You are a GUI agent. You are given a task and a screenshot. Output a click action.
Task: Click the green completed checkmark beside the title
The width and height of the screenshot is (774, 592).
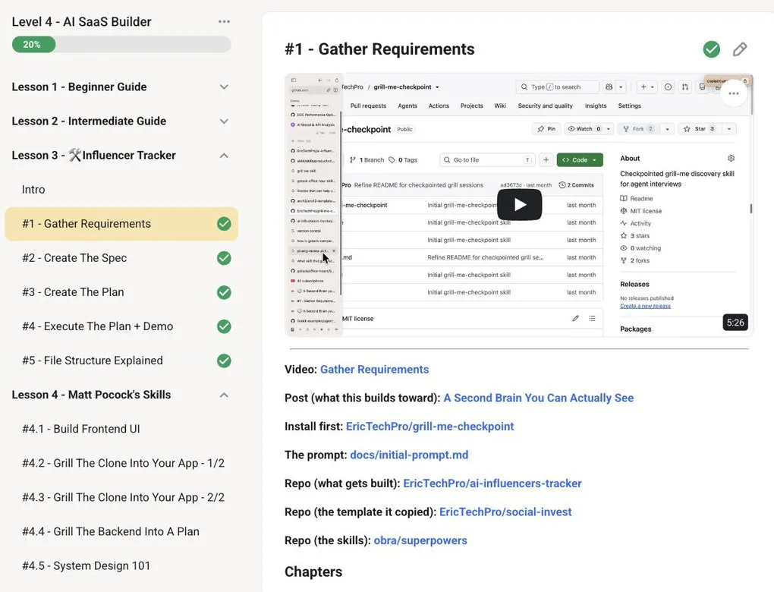point(711,49)
